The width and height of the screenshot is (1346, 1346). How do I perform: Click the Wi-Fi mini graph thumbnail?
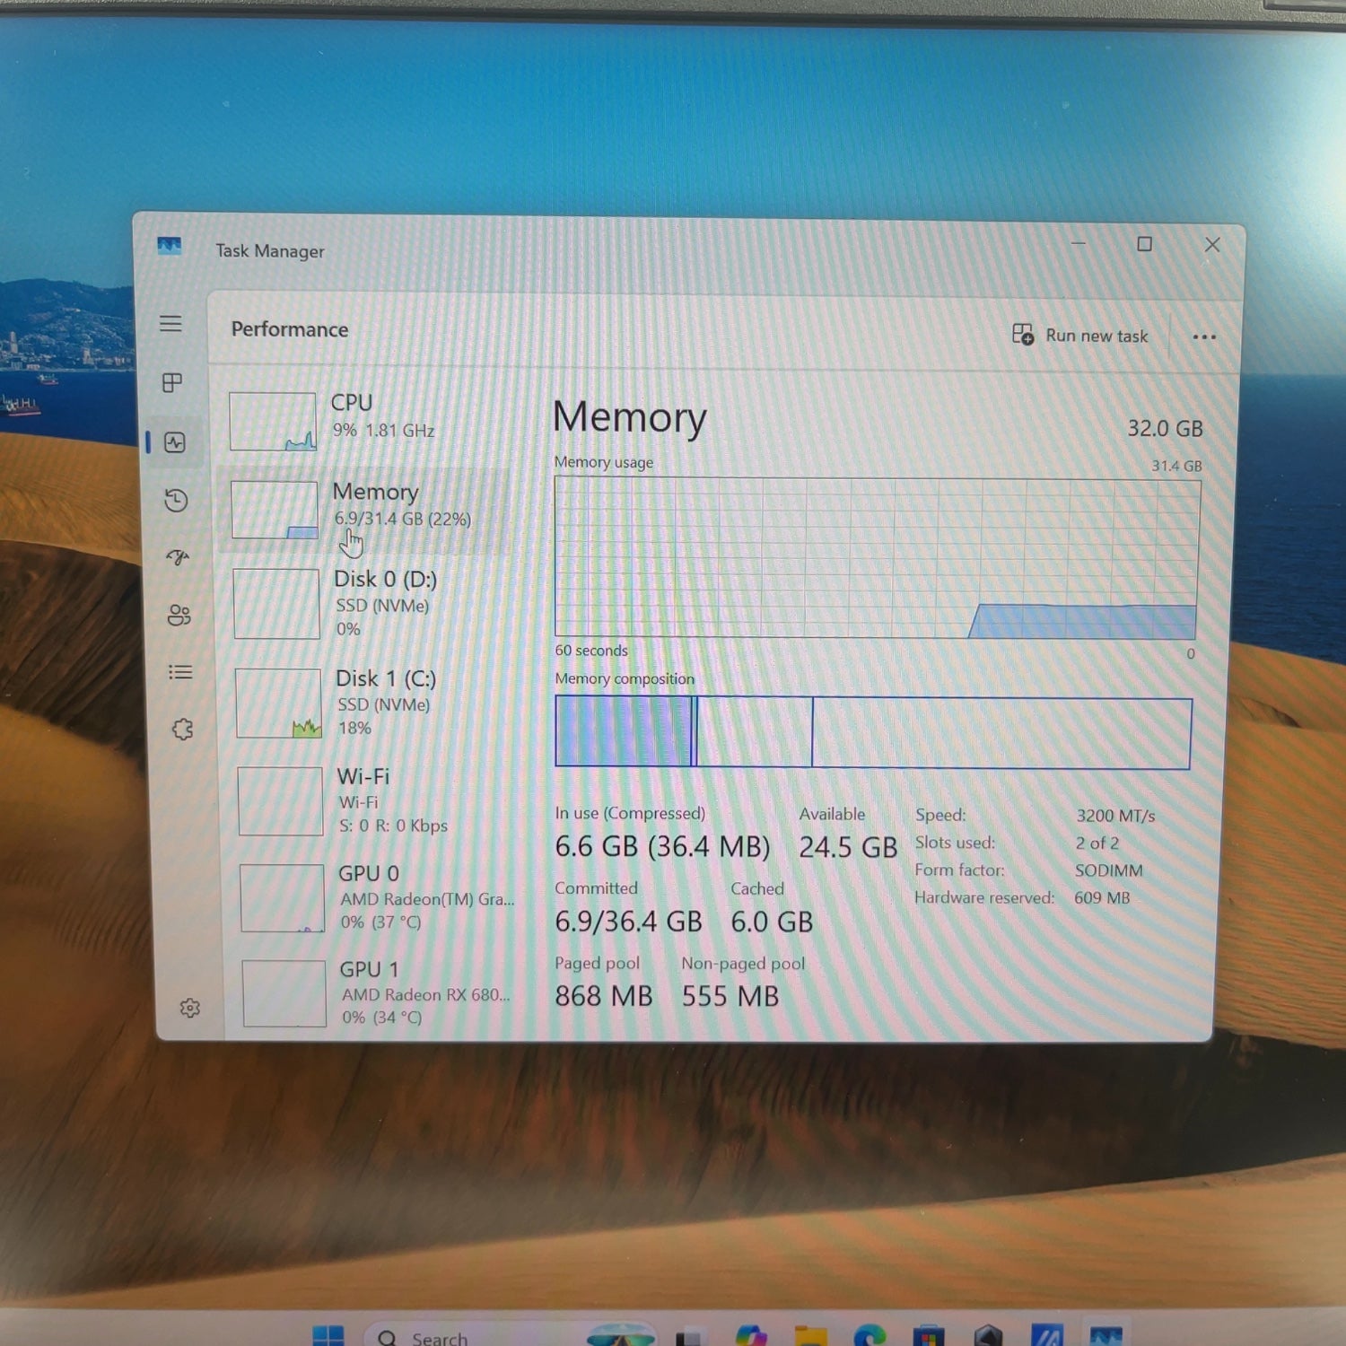tap(280, 800)
